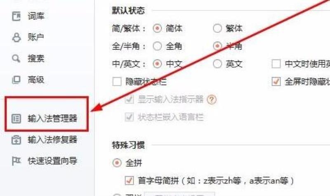Screen dimensions: 330x196
Task: Open the 词库 dictionary icon
Action: pos(16,16)
